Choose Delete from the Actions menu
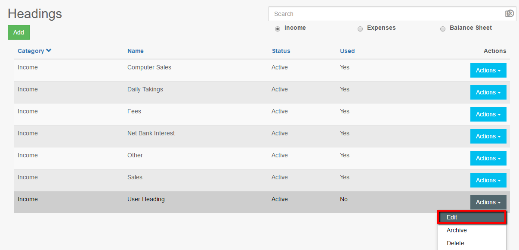Viewport: 519px width, 250px height. pyautogui.click(x=455, y=243)
